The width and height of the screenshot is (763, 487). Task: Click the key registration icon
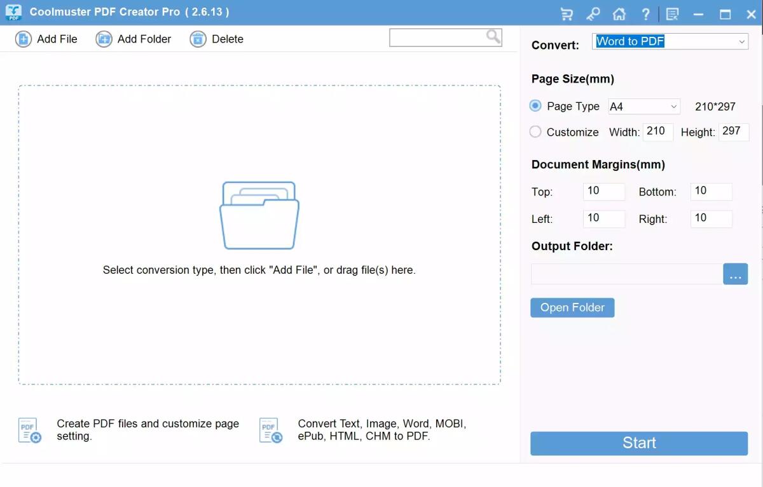point(593,13)
